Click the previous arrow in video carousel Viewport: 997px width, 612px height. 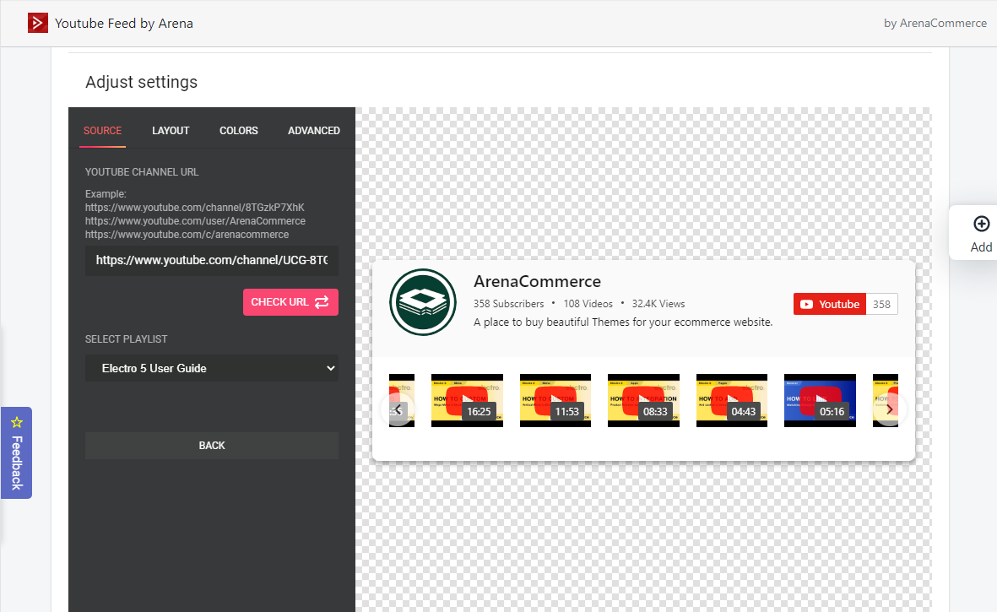tap(398, 409)
